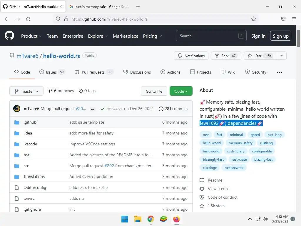301x226 pixels.
Task: Expand commit message ellipsis button
Action: [93, 109]
